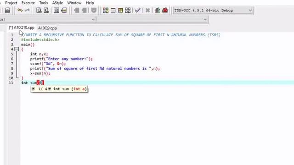Viewport: 294px width, 165px height.
Task: Click the Compile & Run icon
Action: [120, 10]
